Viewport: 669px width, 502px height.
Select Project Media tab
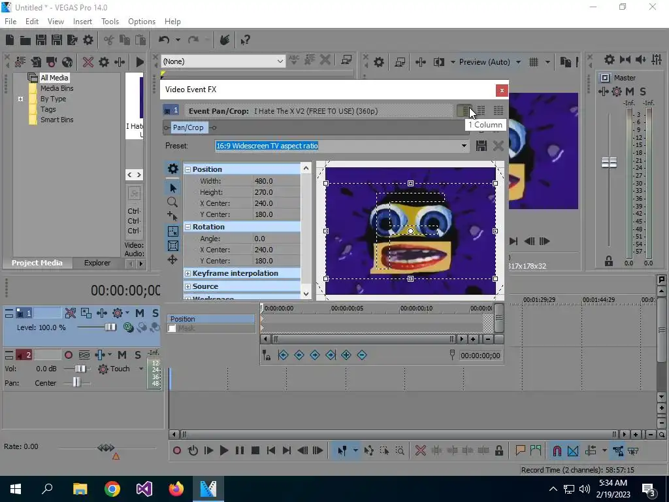[37, 263]
